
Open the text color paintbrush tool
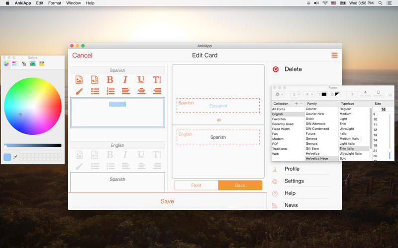pos(79,91)
